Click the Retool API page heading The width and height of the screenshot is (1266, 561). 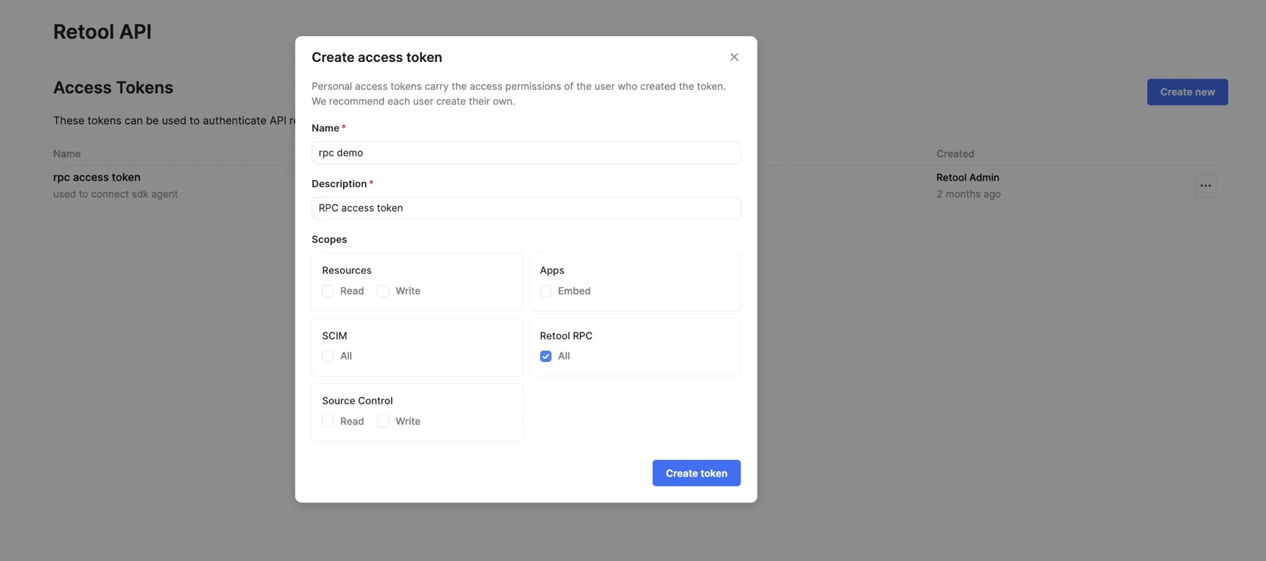[103, 32]
